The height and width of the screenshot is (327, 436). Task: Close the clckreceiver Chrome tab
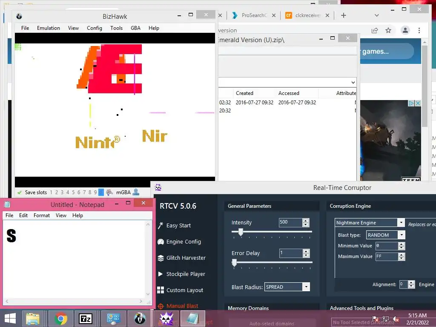[x=327, y=15]
